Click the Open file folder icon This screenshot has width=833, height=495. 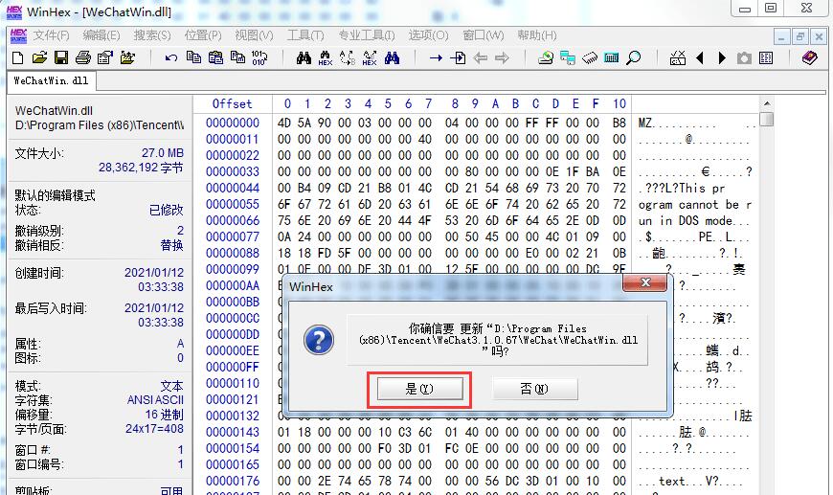pyautogui.click(x=40, y=58)
